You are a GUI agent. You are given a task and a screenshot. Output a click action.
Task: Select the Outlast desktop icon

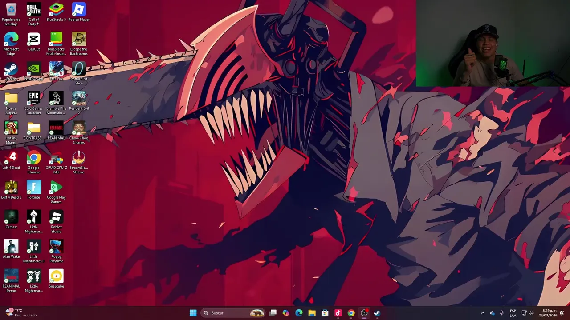(11, 220)
